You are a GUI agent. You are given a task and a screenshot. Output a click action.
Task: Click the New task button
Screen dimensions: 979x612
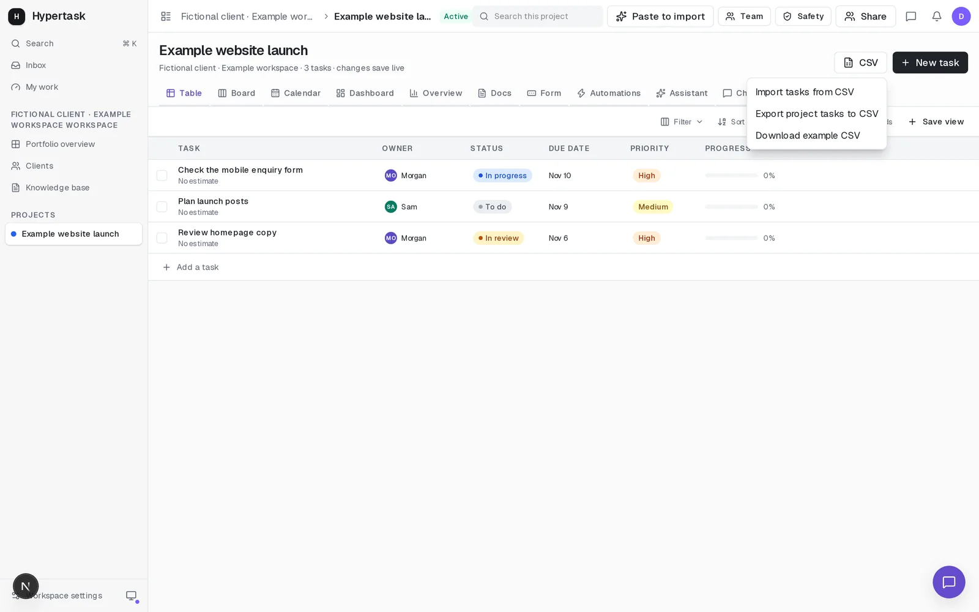(930, 62)
